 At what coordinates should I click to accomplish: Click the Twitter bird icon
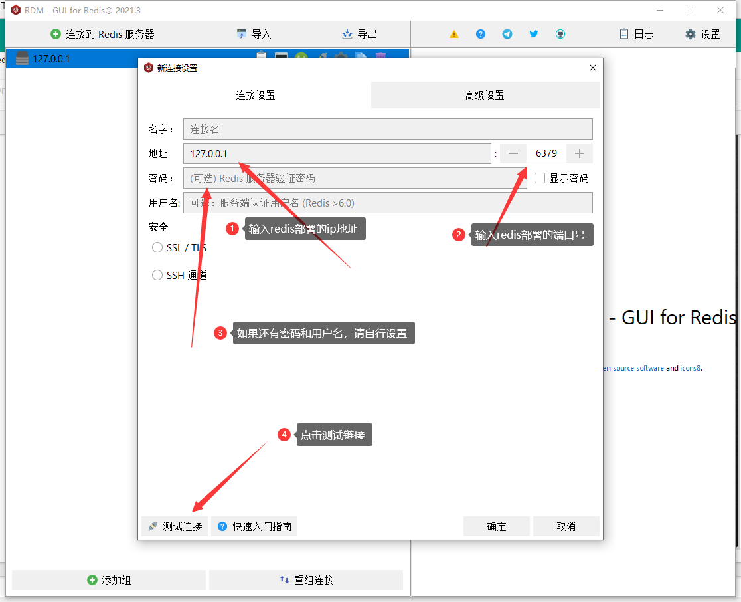click(x=534, y=34)
